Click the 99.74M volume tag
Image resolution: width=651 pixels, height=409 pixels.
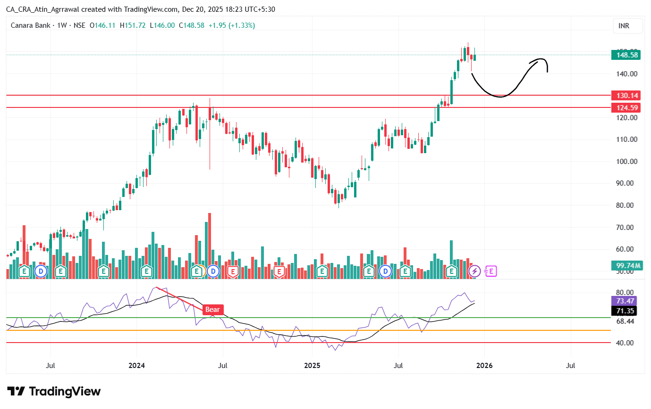click(x=626, y=265)
